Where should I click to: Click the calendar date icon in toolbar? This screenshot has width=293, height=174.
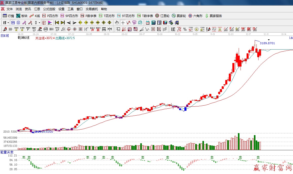(x=147, y=23)
